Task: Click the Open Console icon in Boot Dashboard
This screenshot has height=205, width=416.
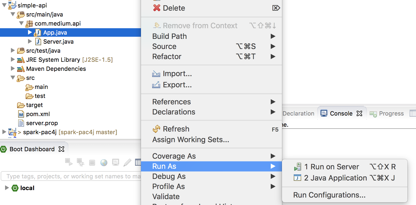Action: 115,162
